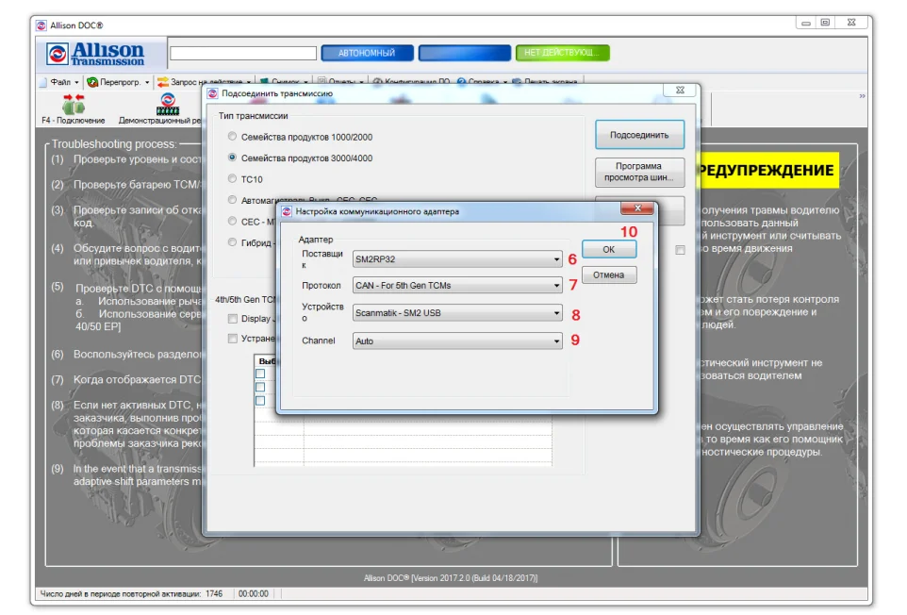Open the Конфигурация ПО menu item

pos(412,82)
